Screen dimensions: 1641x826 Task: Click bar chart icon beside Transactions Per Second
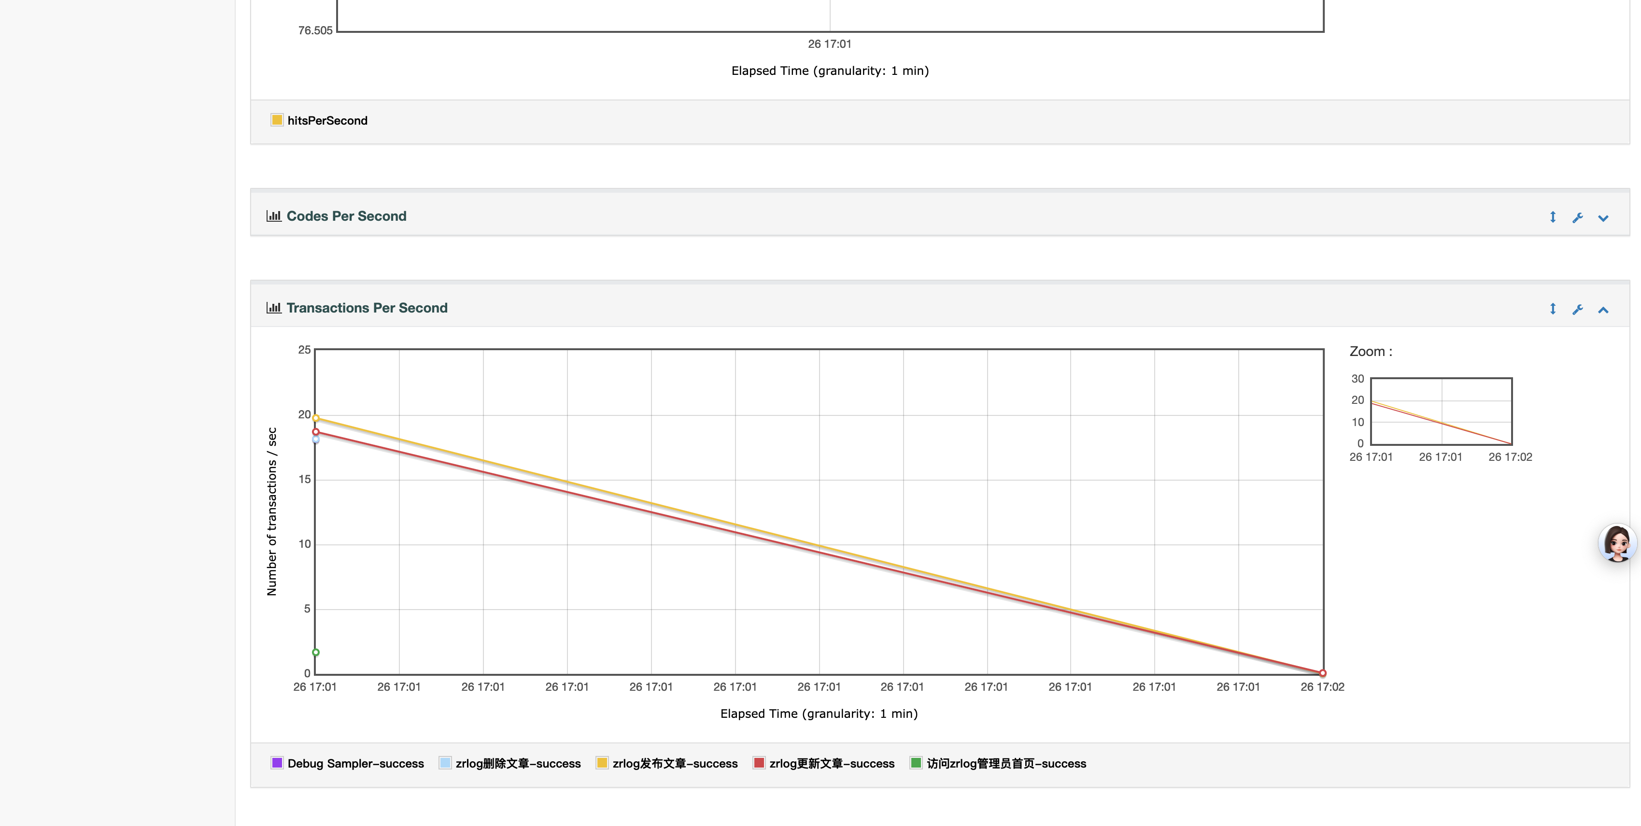pos(274,308)
